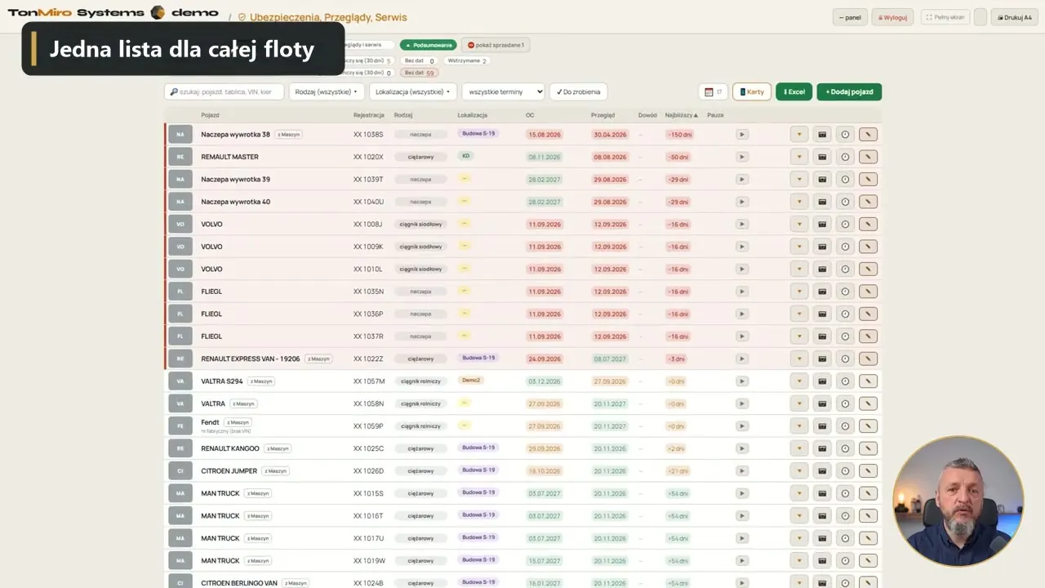The image size is (1045, 588).
Task: Click the Pełny ekran button
Action: [945, 17]
